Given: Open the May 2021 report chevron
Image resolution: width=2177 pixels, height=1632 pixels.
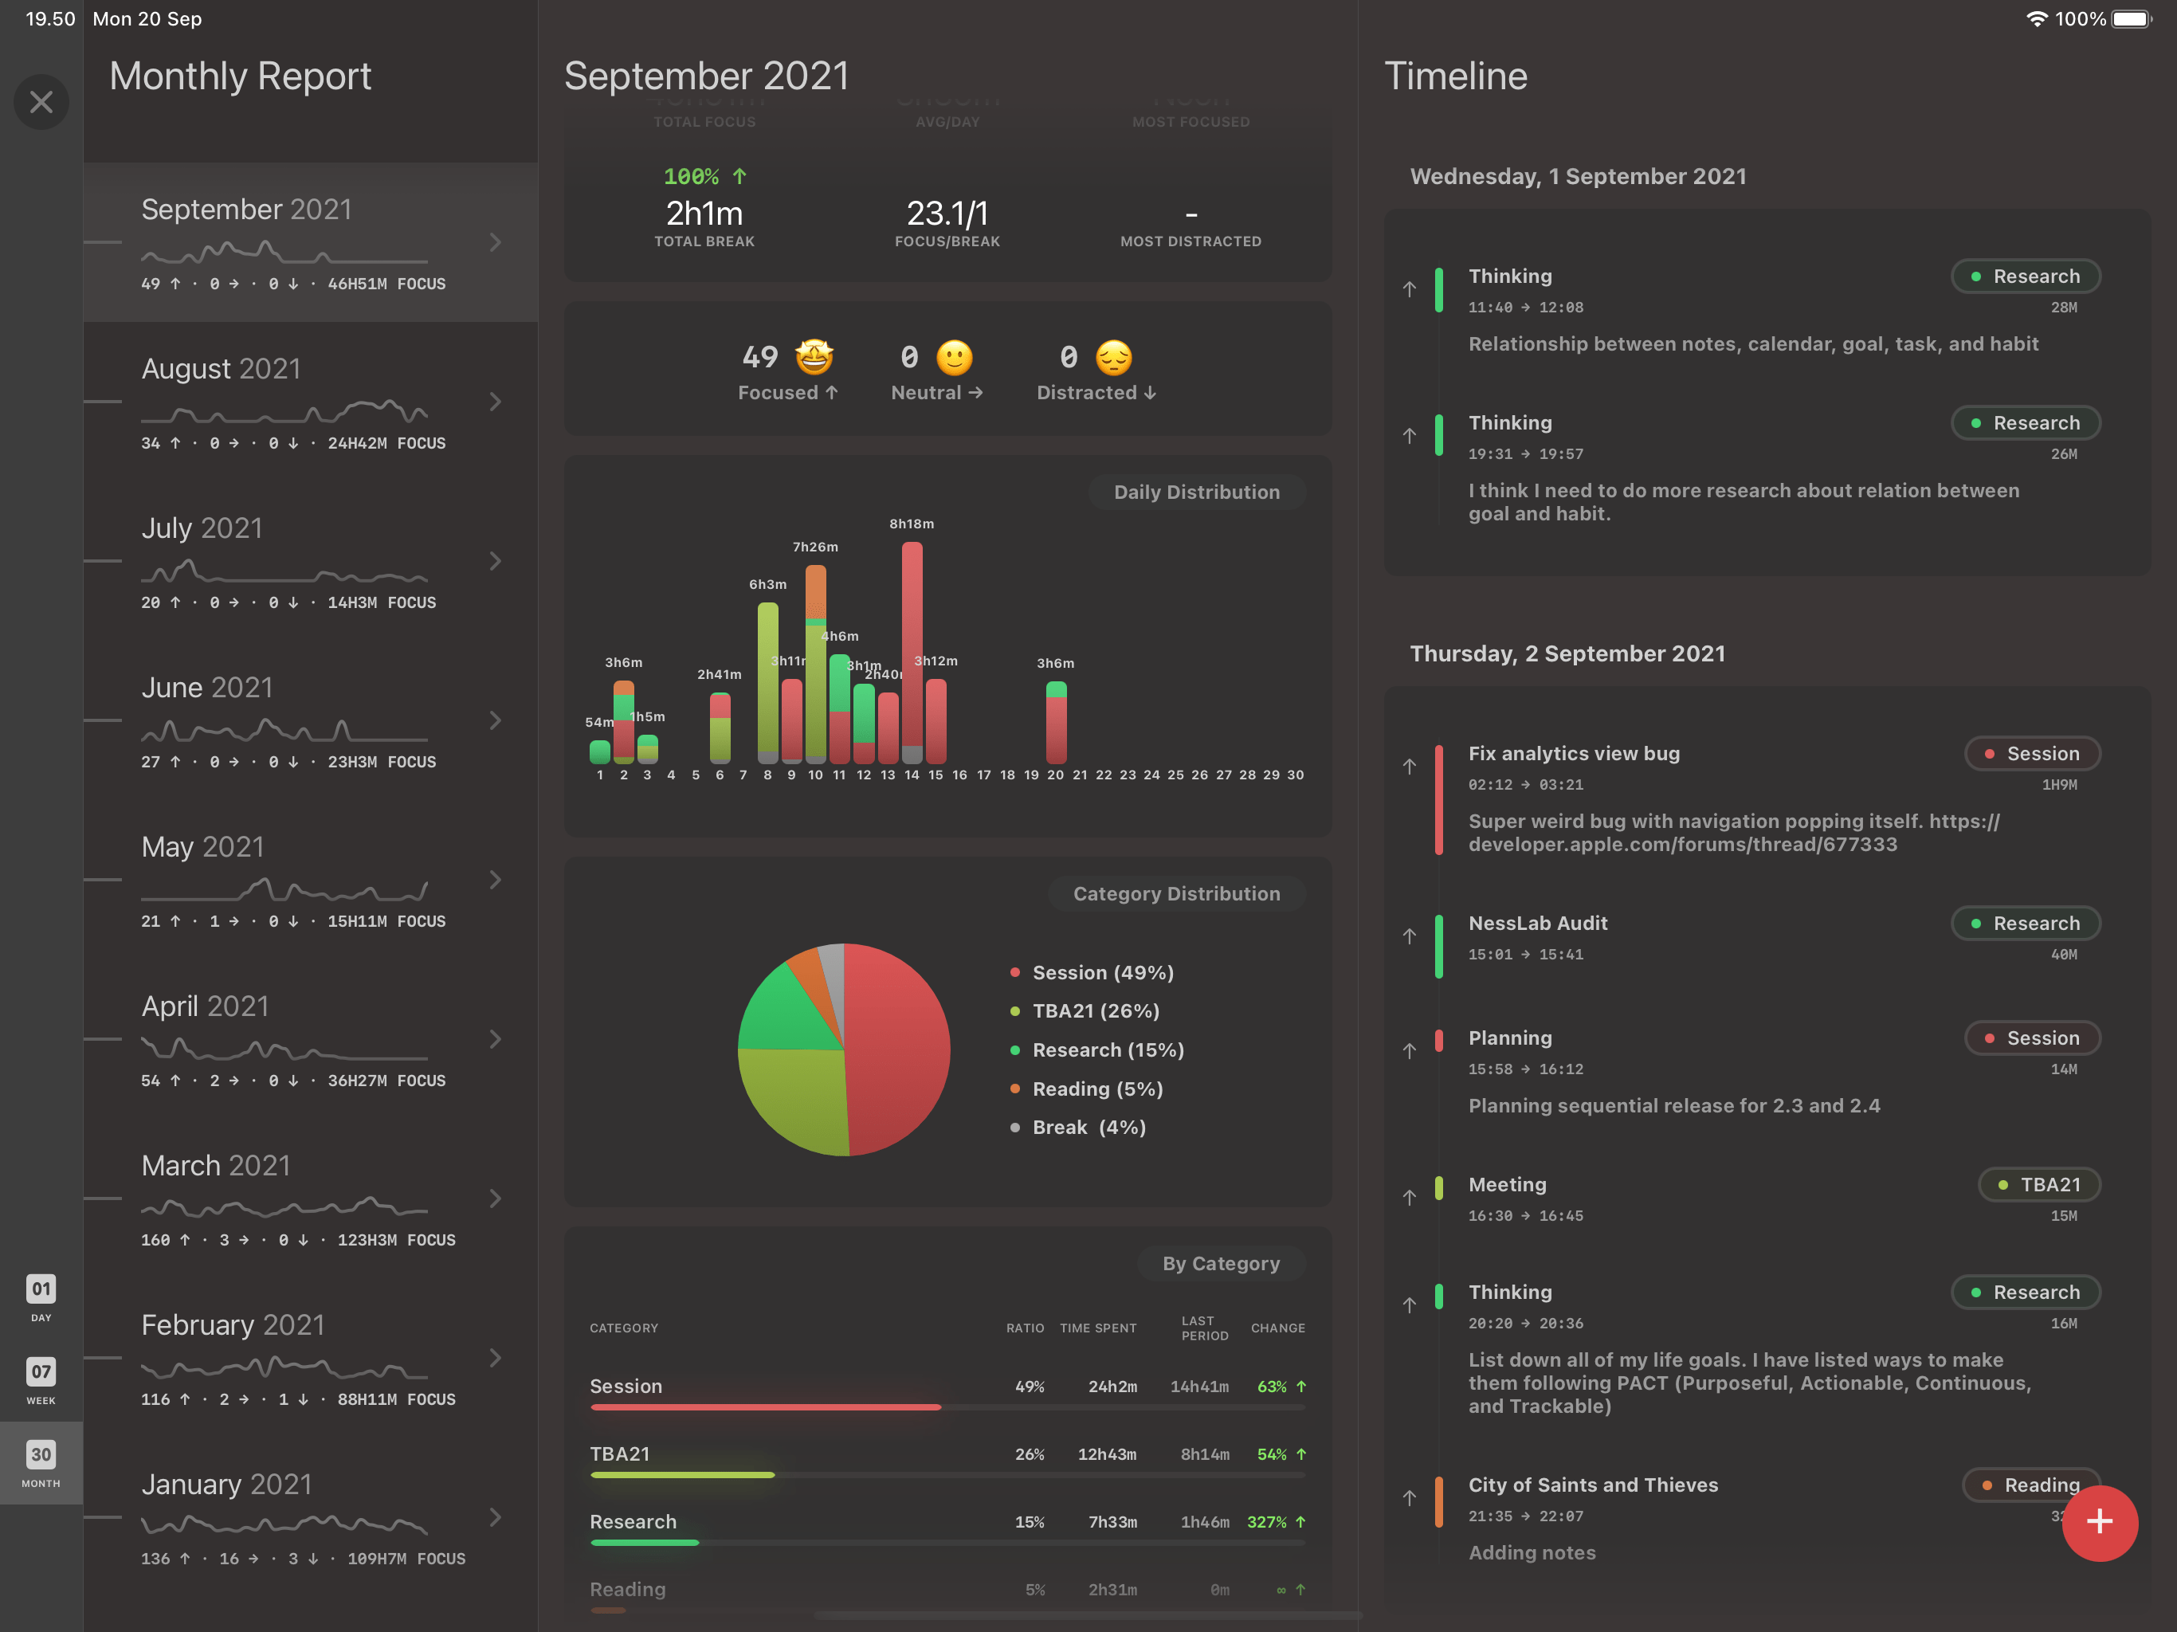Looking at the screenshot, I should 496,880.
